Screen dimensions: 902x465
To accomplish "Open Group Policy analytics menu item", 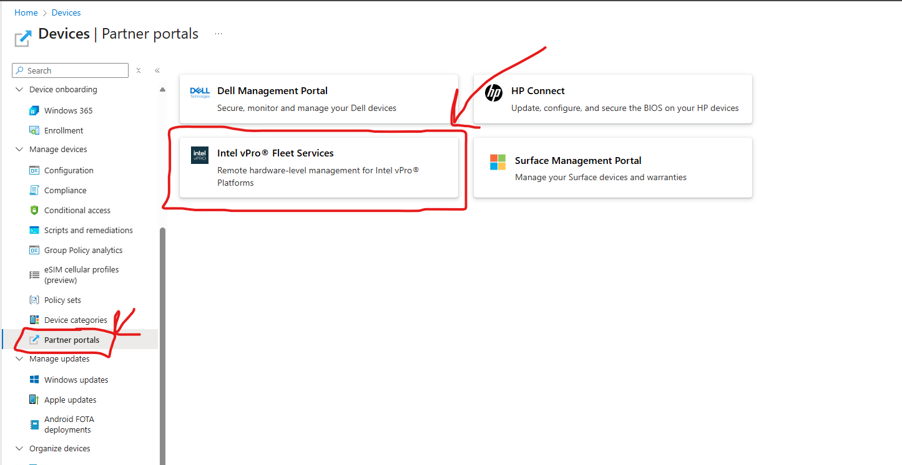I will [83, 250].
